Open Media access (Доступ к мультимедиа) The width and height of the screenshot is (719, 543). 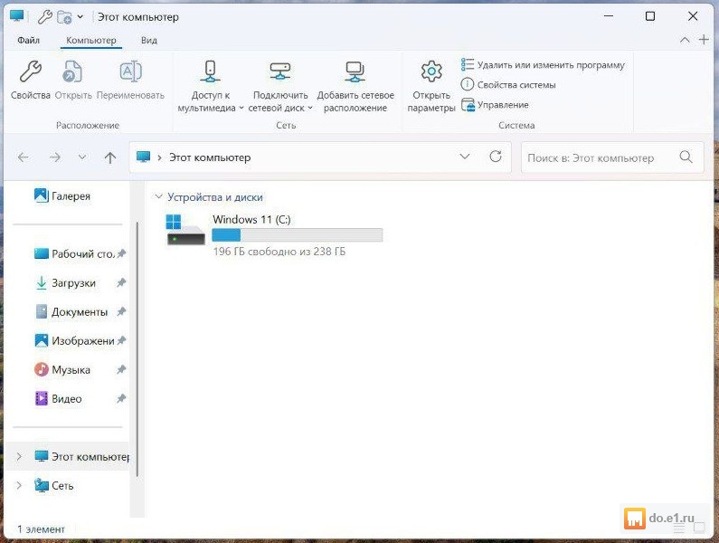pyautogui.click(x=210, y=87)
